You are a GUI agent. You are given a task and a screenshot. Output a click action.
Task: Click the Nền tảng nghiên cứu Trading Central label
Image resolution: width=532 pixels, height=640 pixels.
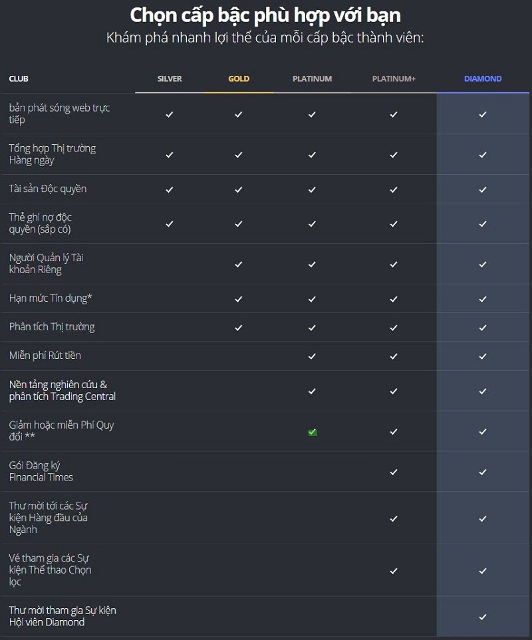pos(63,390)
